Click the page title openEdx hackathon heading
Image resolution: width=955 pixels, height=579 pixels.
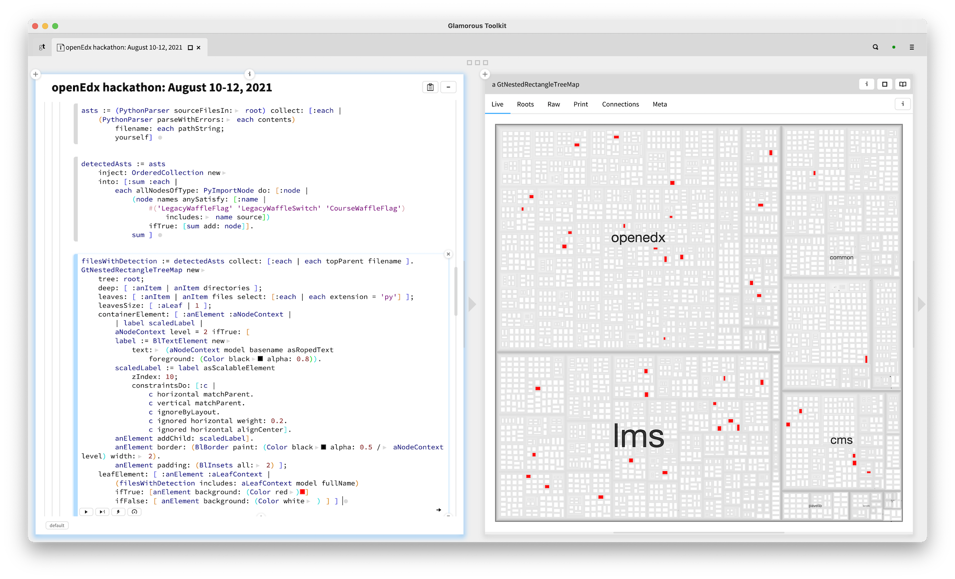coord(162,87)
